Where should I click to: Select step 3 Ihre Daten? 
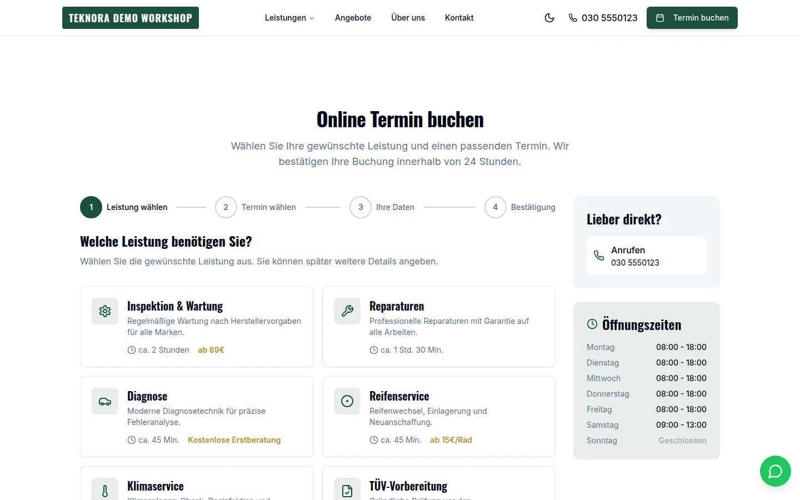point(382,207)
